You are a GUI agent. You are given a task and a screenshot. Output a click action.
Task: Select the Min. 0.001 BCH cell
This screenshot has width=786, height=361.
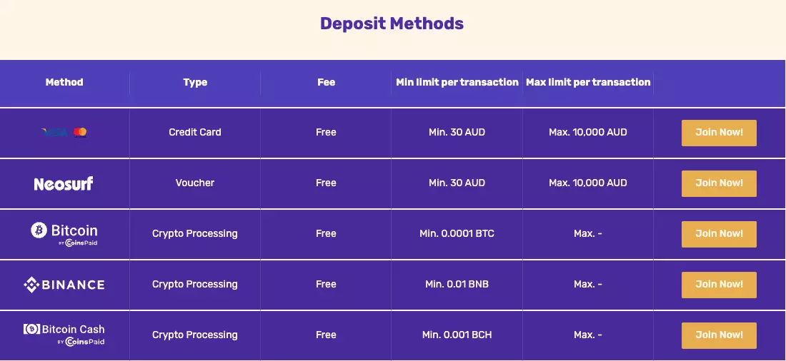pos(457,335)
